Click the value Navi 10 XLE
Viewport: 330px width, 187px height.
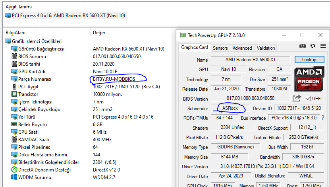[105, 72]
